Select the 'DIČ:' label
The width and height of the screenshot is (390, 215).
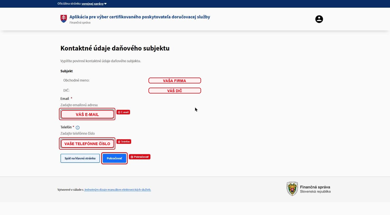(x=66, y=90)
